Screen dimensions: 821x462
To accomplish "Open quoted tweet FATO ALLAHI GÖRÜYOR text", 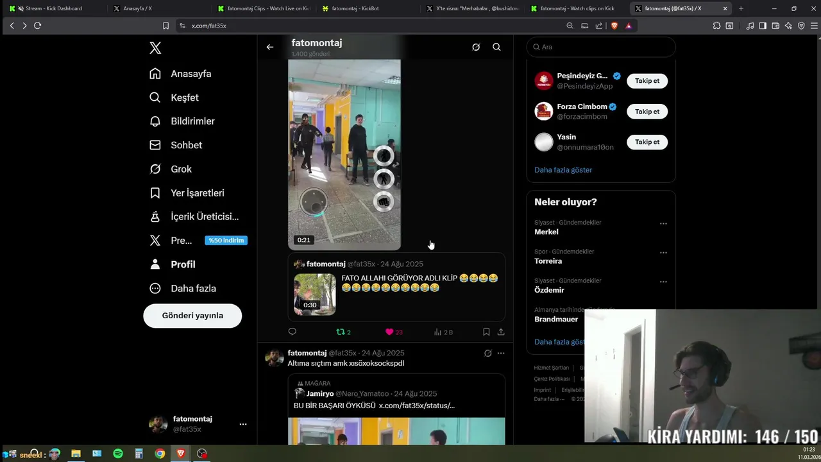I will (420, 283).
